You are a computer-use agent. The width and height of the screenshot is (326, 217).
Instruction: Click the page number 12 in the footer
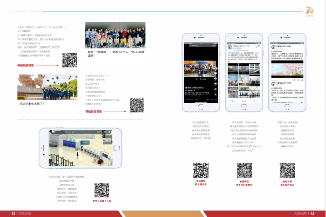[13, 214]
